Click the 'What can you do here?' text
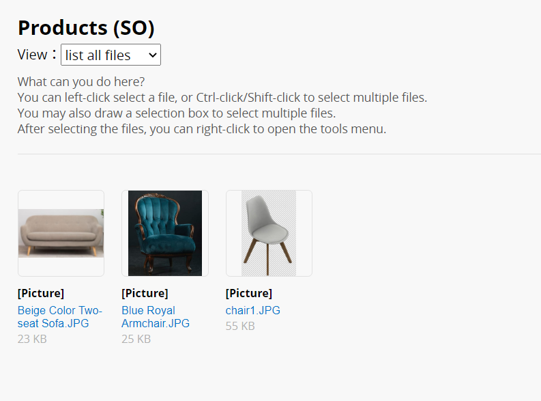 point(81,82)
